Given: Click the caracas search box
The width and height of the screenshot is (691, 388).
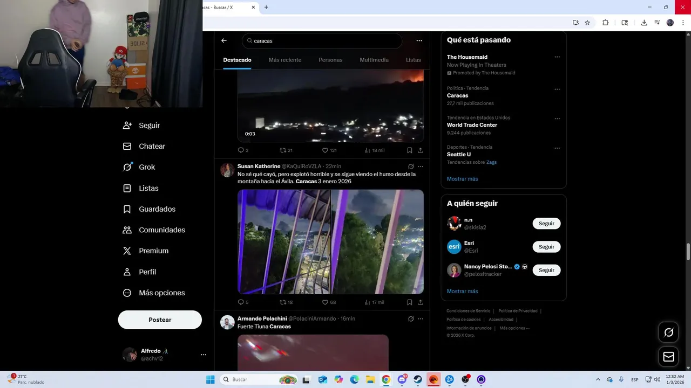Looking at the screenshot, I should (322, 41).
